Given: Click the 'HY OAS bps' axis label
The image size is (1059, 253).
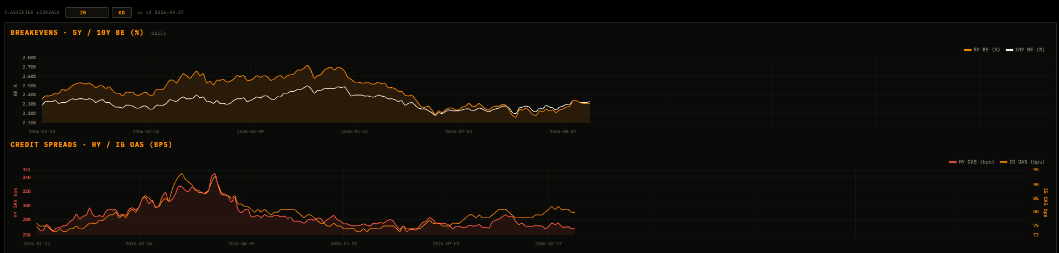Looking at the screenshot, I should (x=16, y=202).
